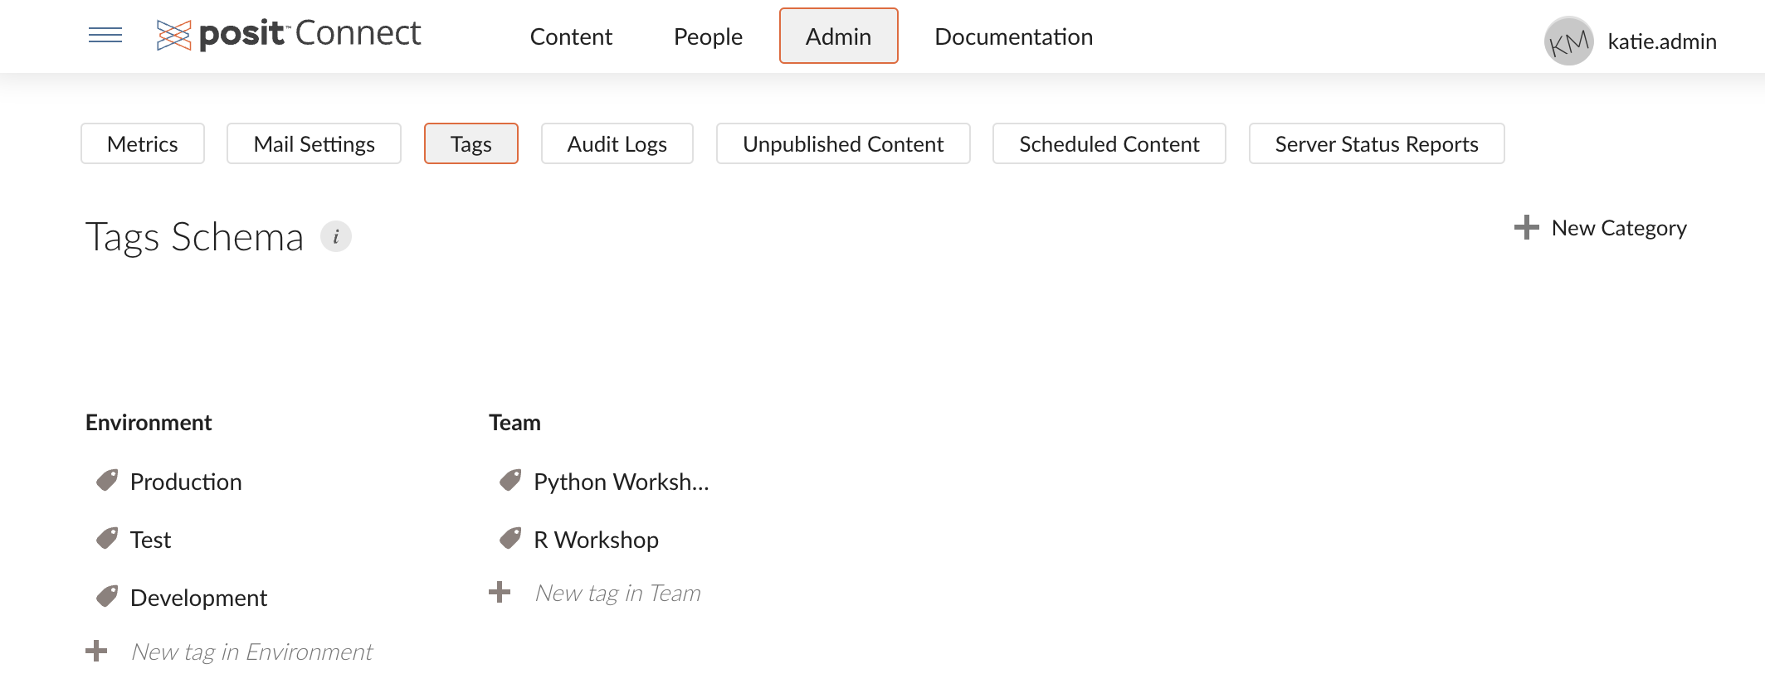Open the Mail Settings tab

coord(314,144)
